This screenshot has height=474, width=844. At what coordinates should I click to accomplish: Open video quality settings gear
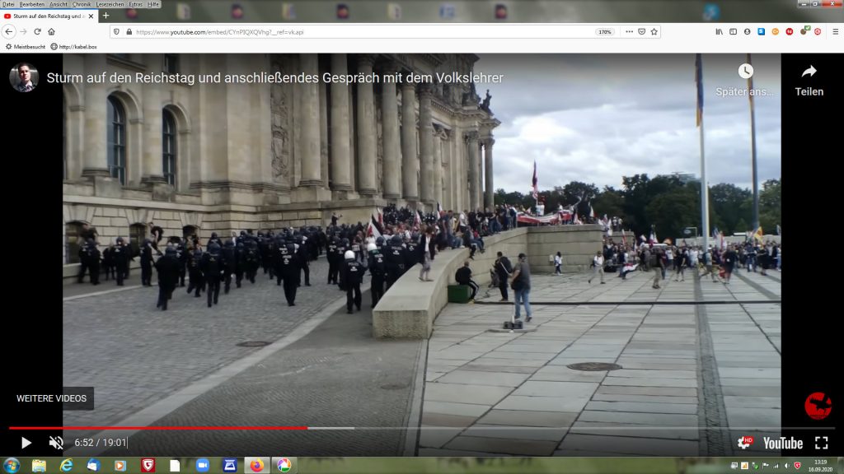click(743, 443)
